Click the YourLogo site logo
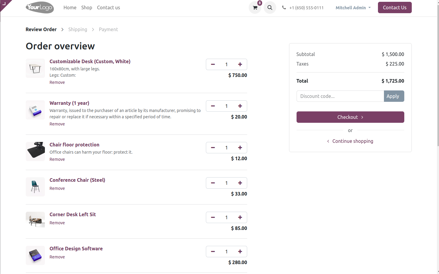 click(x=40, y=7)
